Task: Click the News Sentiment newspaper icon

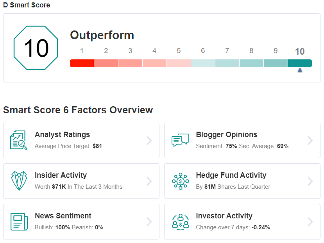Action: point(19,222)
